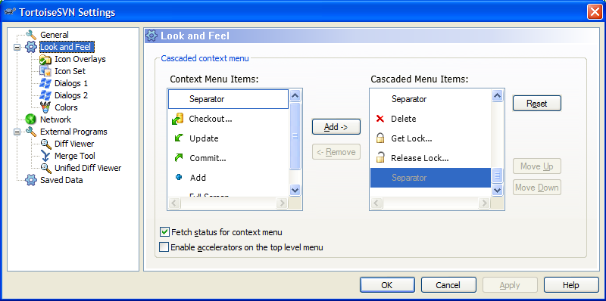The width and height of the screenshot is (606, 301).
Task: Click down arrow of Cascaded Menu Items scrollbar
Action: [498, 190]
